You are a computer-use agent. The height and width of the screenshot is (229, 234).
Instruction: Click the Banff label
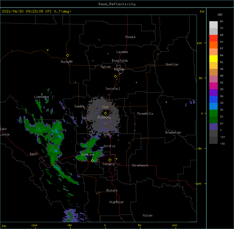[34, 154]
